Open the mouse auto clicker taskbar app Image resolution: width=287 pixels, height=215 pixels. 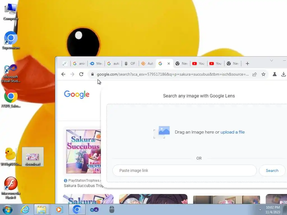(x=112, y=209)
